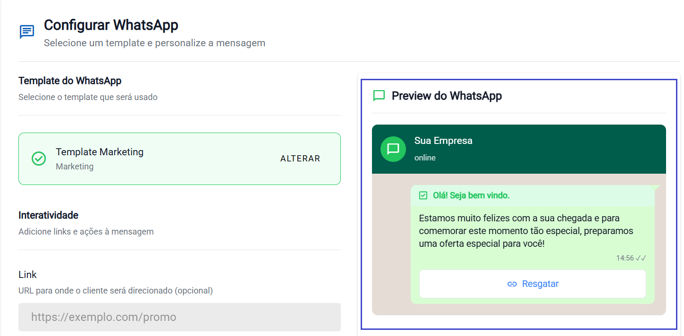This screenshot has width=684, height=336.
Task: Click the Sua Empresa contact name
Action: (x=443, y=141)
